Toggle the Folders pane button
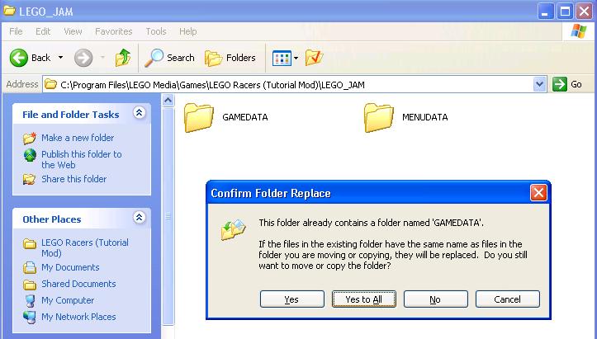This screenshot has height=339, width=597. point(230,58)
